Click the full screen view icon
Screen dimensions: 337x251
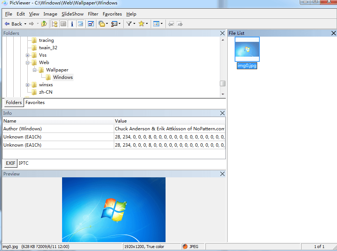[91, 24]
